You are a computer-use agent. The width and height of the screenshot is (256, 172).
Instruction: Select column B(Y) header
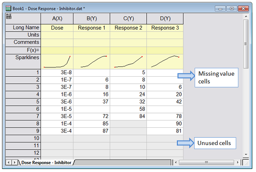92,19
